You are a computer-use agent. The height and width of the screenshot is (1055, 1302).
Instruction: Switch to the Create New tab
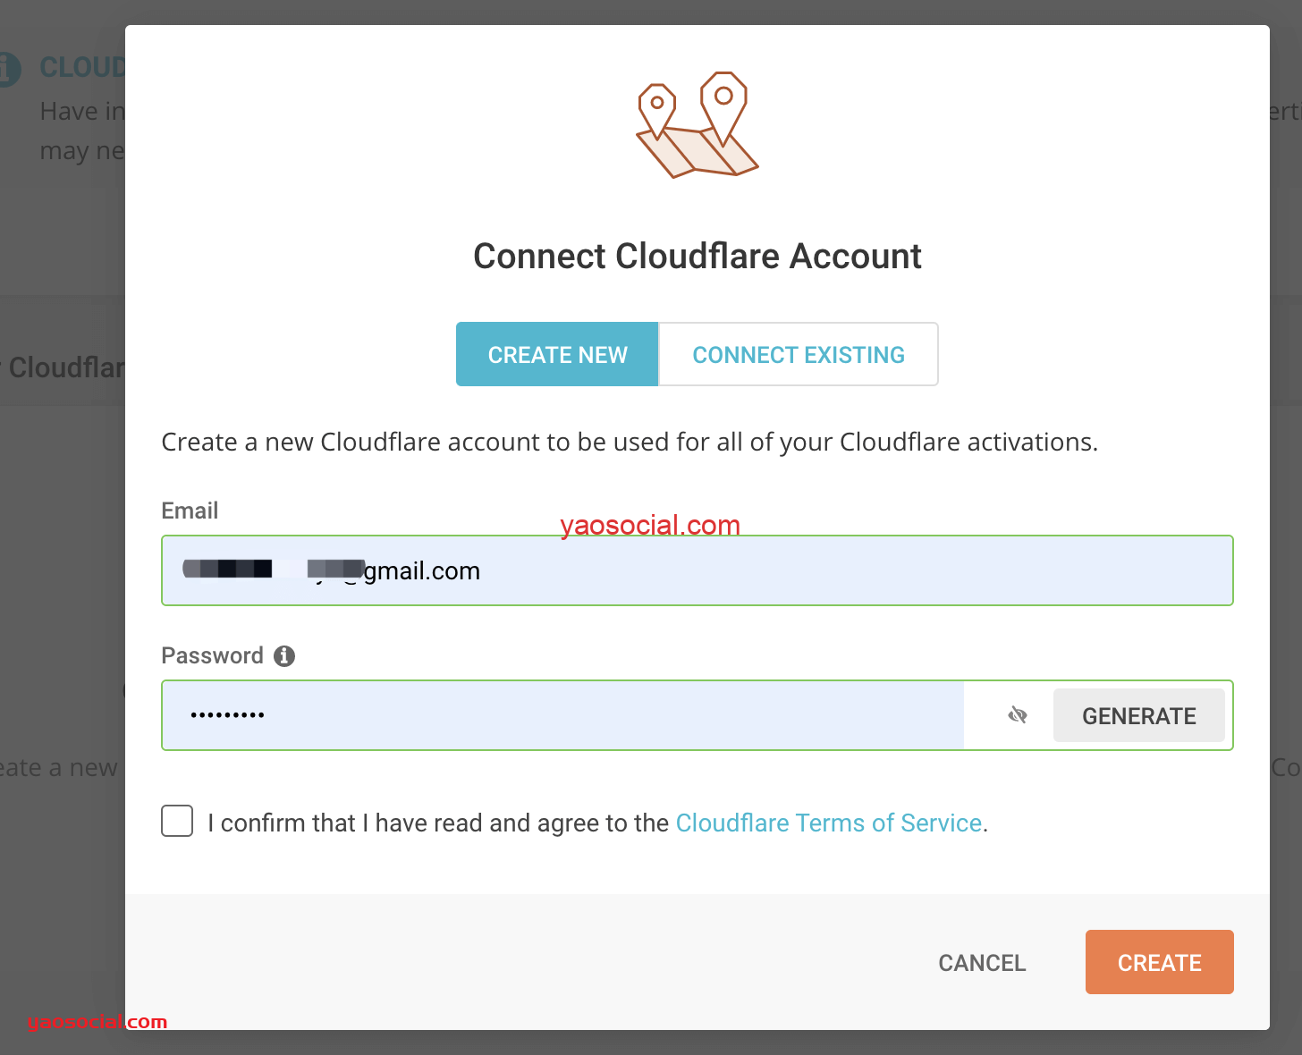point(557,355)
